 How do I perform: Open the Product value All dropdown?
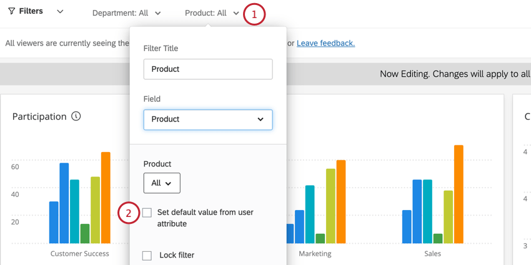tap(162, 183)
